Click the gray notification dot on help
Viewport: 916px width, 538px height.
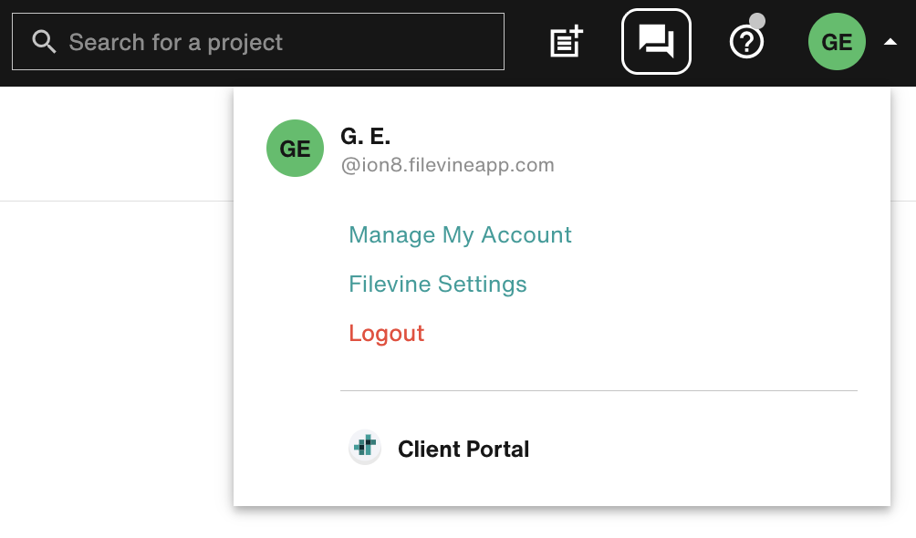[757, 21]
